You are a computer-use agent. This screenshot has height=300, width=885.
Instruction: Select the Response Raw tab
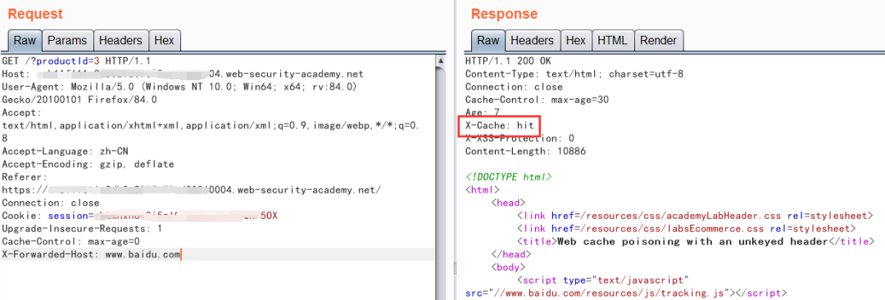tap(488, 41)
